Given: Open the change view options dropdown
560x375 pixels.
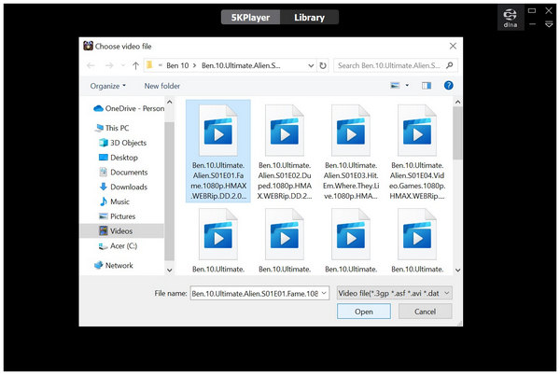Looking at the screenshot, I should pos(410,86).
